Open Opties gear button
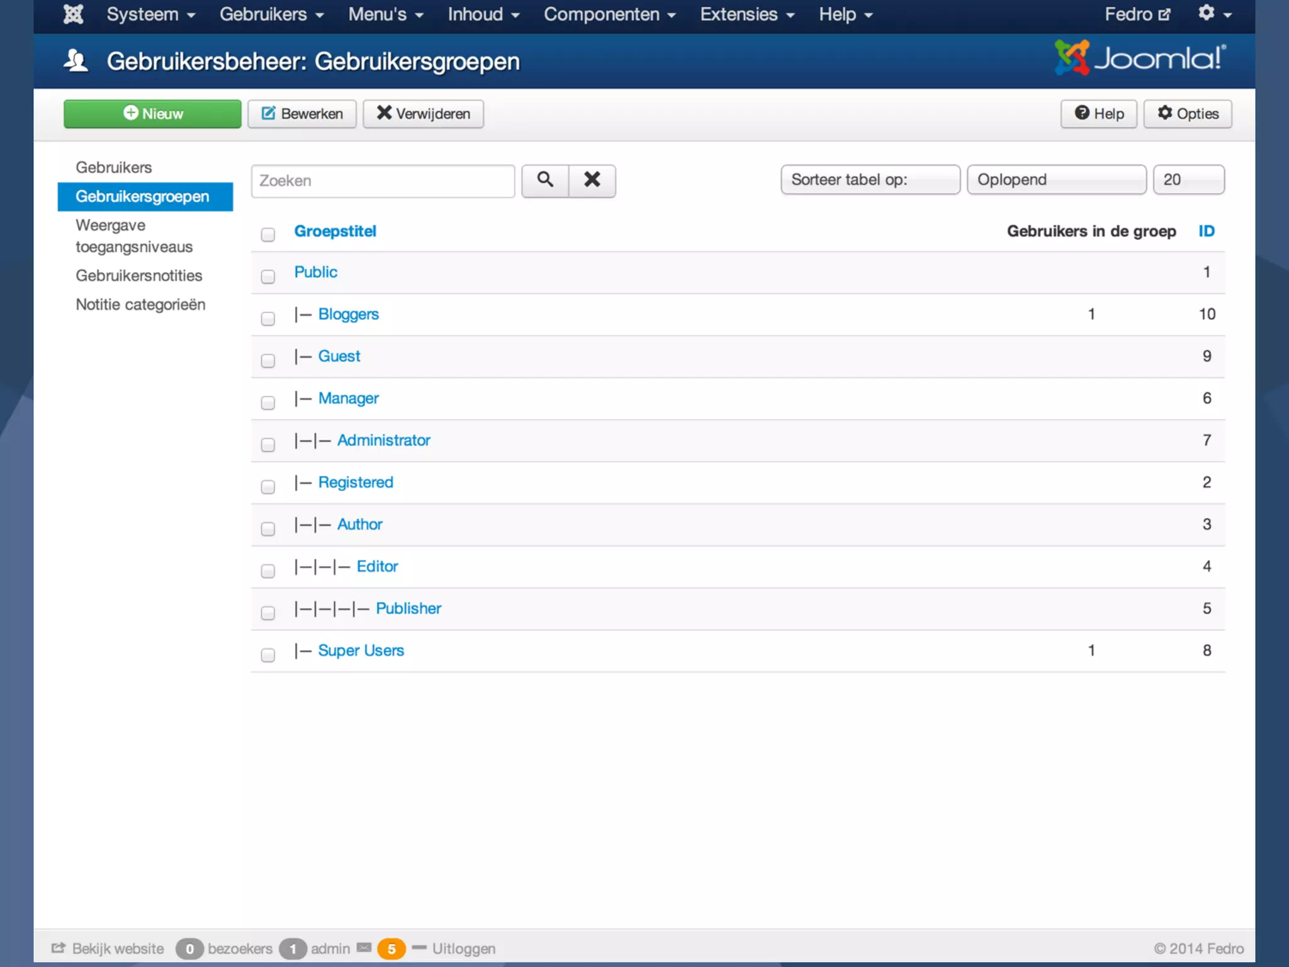Image resolution: width=1289 pixels, height=967 pixels. (x=1187, y=114)
